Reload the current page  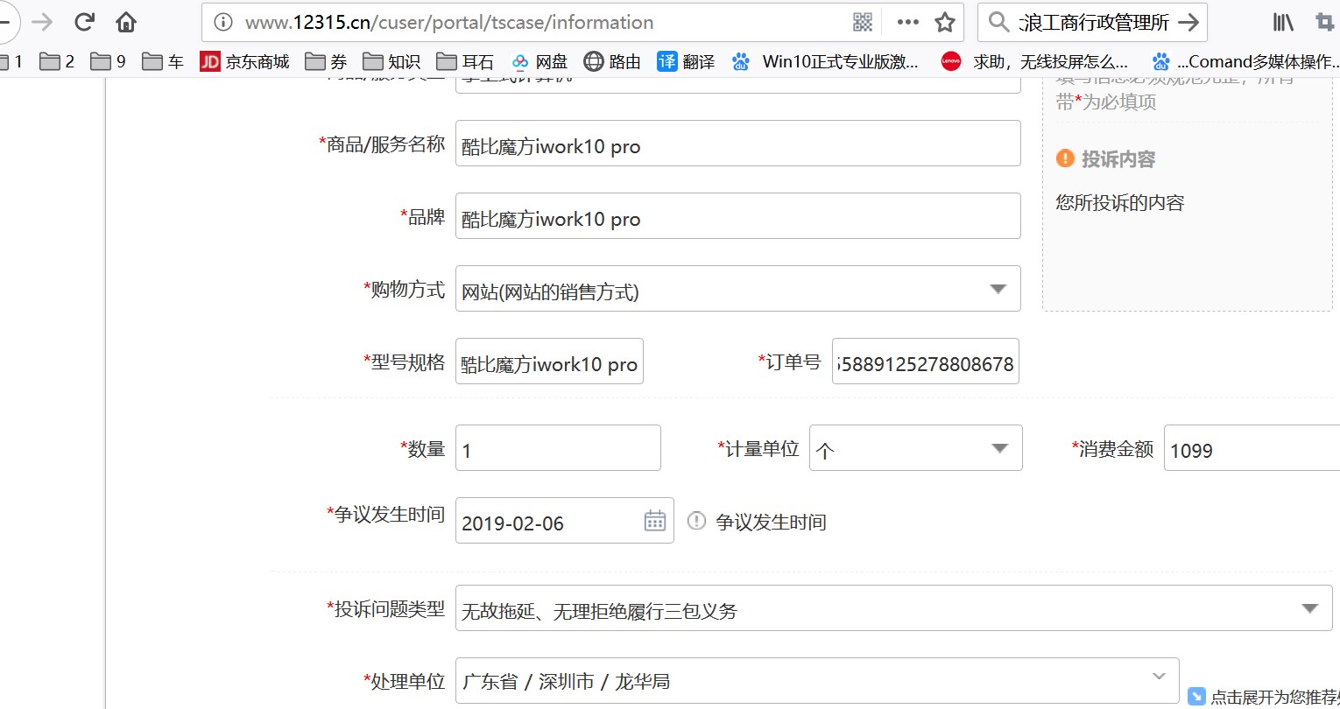coord(84,22)
